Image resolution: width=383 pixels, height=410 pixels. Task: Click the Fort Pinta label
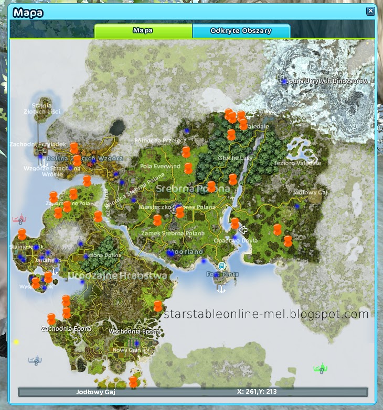pyautogui.click(x=222, y=274)
